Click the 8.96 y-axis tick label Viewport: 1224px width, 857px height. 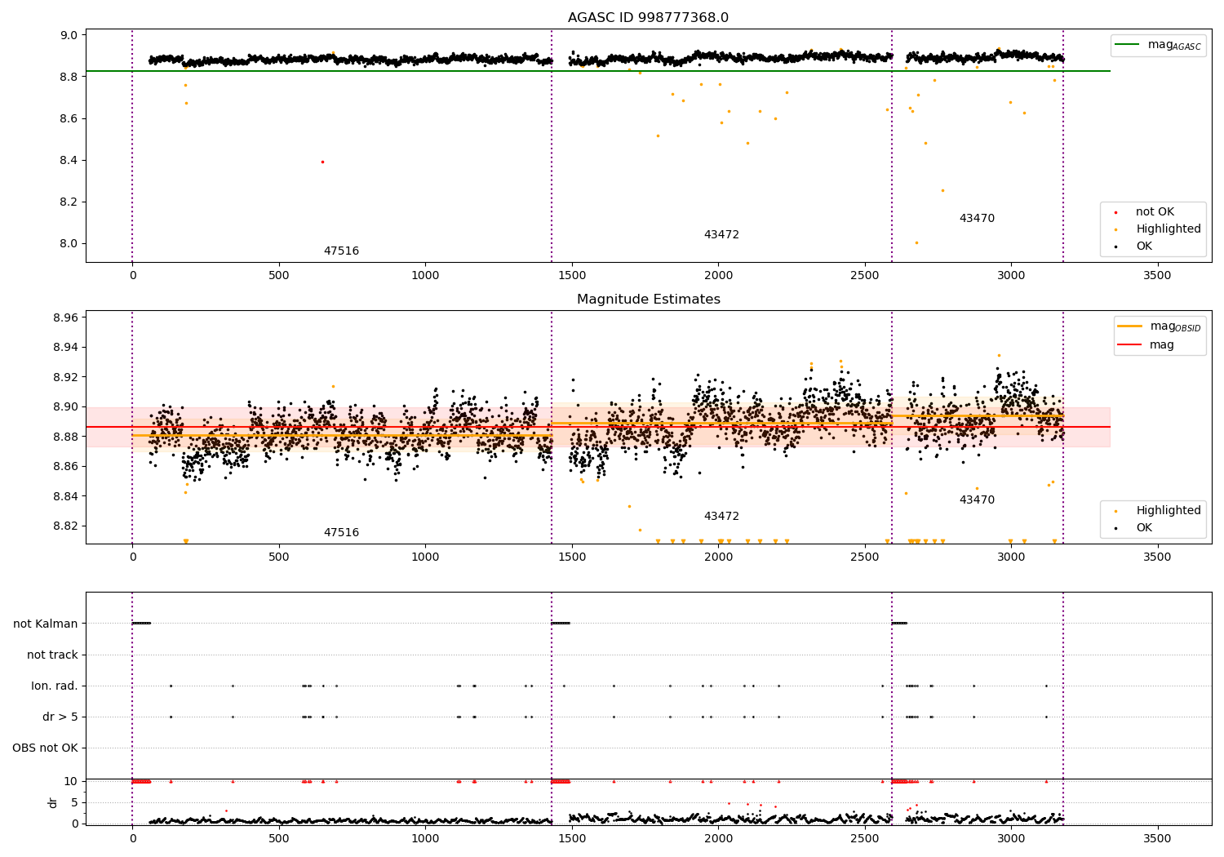65,317
